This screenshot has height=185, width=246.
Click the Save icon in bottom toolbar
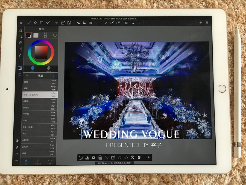click(x=87, y=158)
